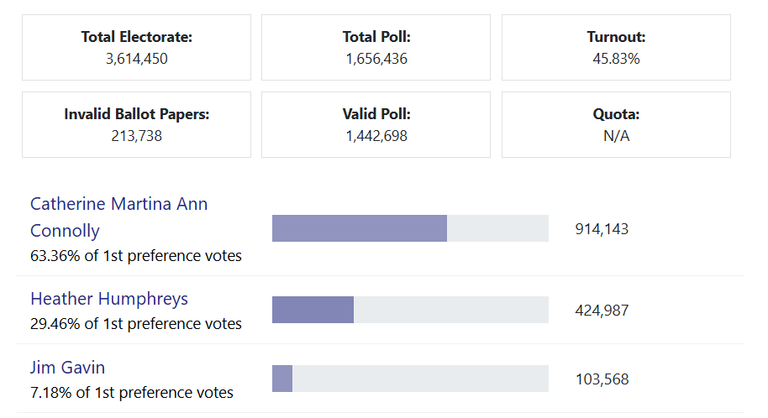The width and height of the screenshot is (768, 418).
Task: Click the 1,656,436 total poll figure
Action: [376, 59]
